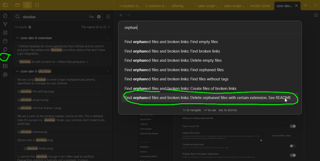This screenshot has width=320, height=161.
Task: Open result 'We are using Obsidian to write'
Action: point(63,81)
